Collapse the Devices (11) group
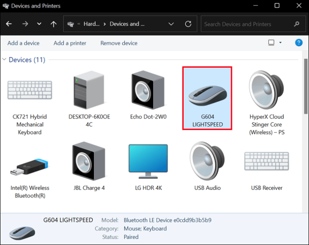Image resolution: width=309 pixels, height=245 pixels. (x=4, y=59)
